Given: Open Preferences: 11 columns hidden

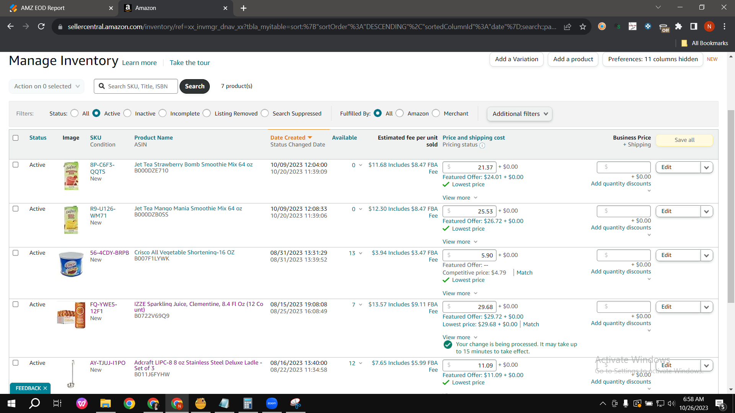Looking at the screenshot, I should (653, 59).
